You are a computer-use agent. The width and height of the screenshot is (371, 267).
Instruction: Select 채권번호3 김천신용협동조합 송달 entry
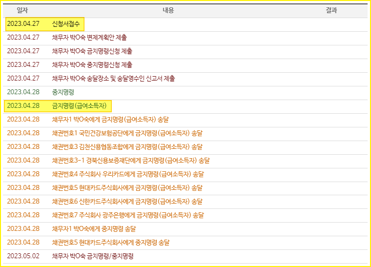pyautogui.click(x=127, y=147)
